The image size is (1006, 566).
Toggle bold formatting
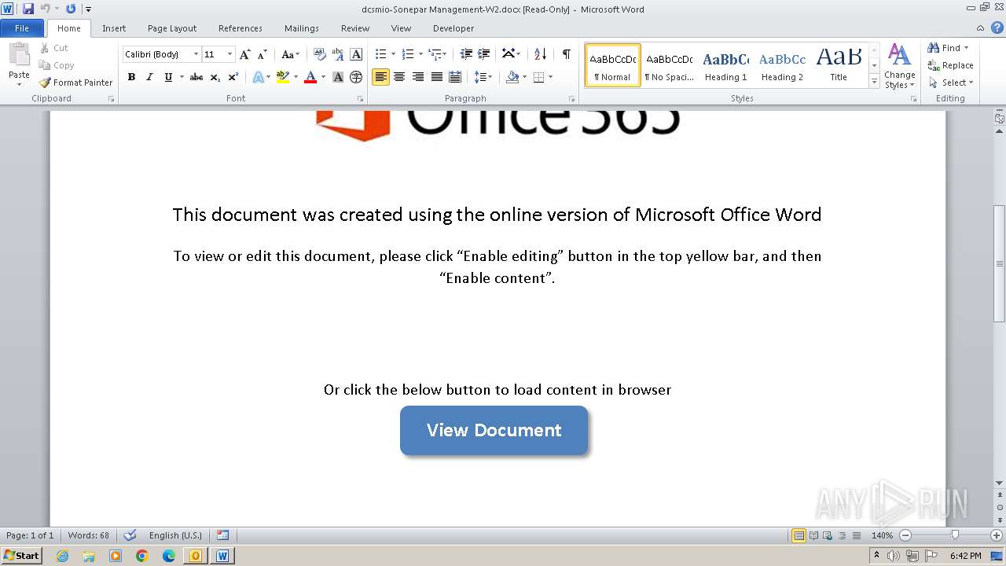tap(131, 77)
